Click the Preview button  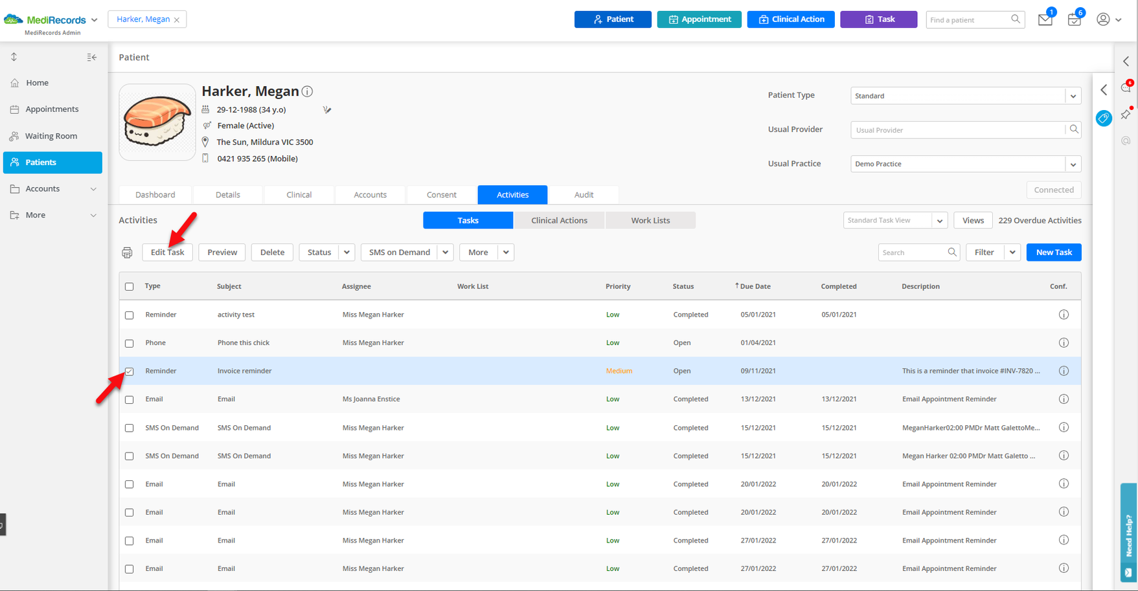click(x=222, y=252)
